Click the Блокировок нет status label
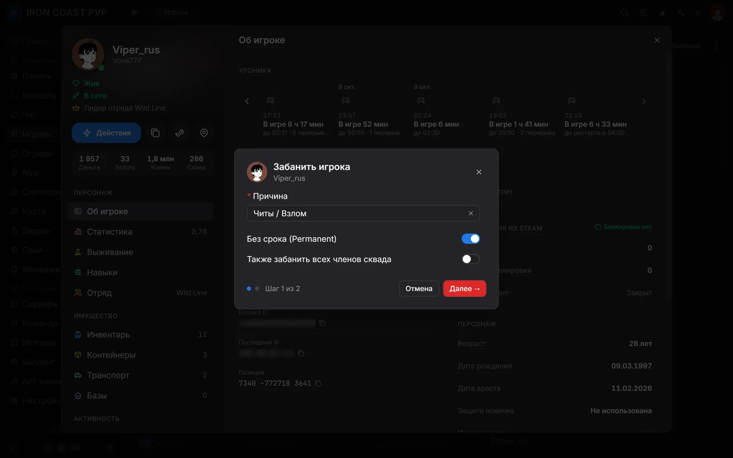This screenshot has width=733, height=458. coord(624,227)
